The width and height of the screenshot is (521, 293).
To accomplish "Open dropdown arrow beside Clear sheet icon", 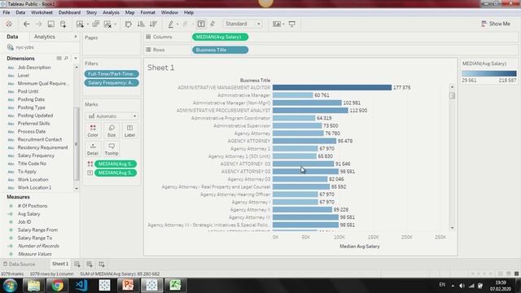I will click(x=116, y=24).
